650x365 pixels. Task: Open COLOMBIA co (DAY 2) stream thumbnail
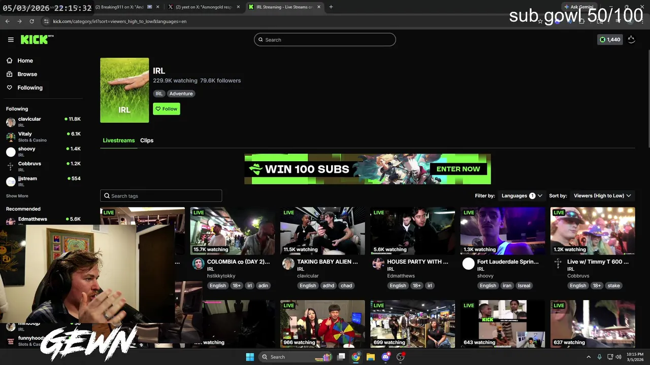point(233,231)
